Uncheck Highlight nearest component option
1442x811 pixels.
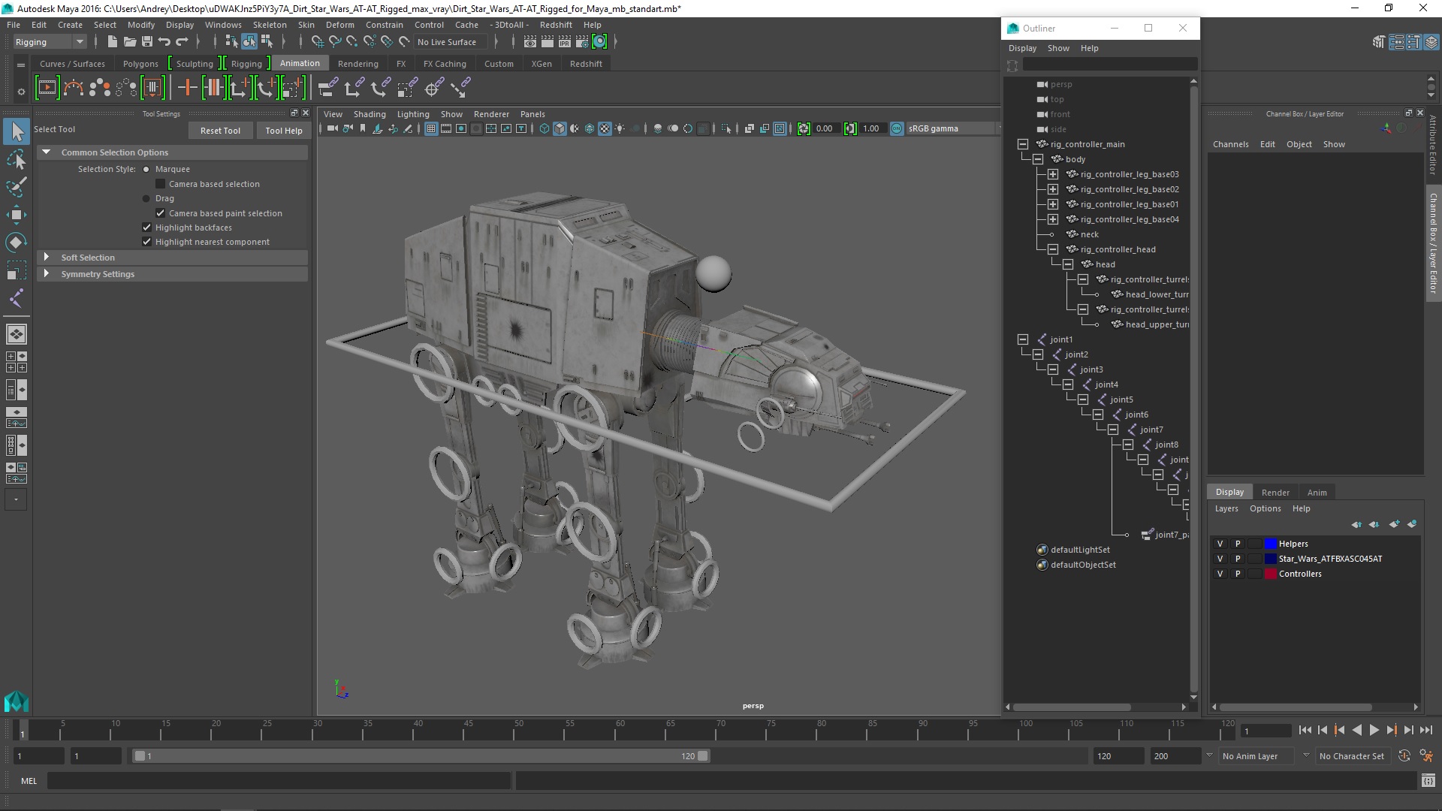point(146,242)
